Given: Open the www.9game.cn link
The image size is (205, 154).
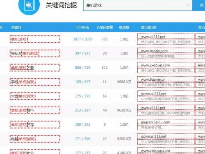Looking at the screenshot, I should point(153,79).
